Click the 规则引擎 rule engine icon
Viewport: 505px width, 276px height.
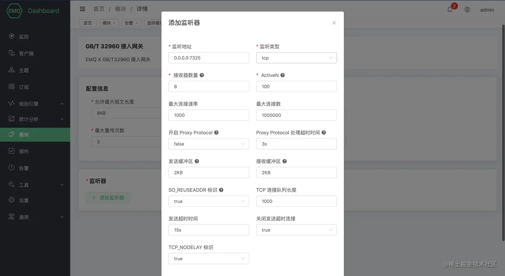pyautogui.click(x=12, y=103)
